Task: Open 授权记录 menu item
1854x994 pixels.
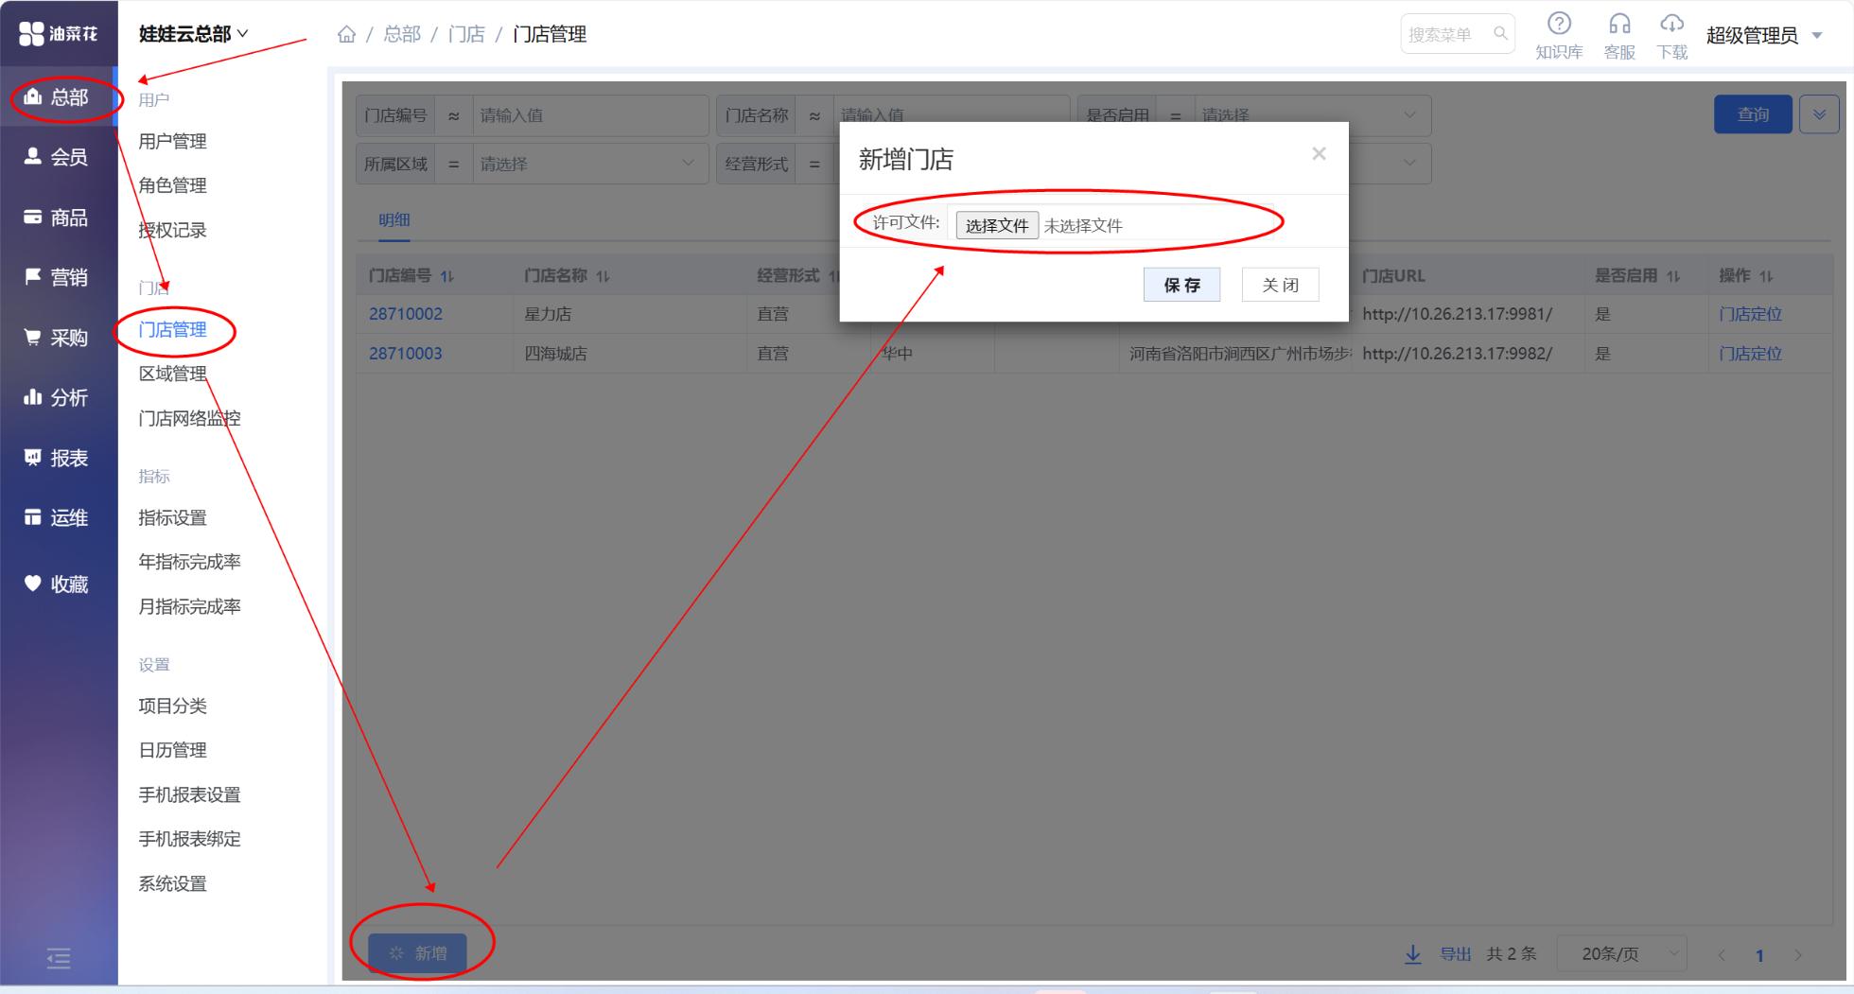Action: point(172,230)
